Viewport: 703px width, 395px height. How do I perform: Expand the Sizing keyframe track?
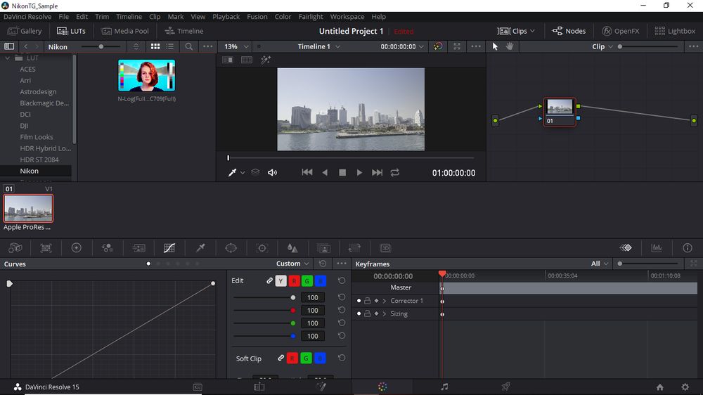(385, 314)
